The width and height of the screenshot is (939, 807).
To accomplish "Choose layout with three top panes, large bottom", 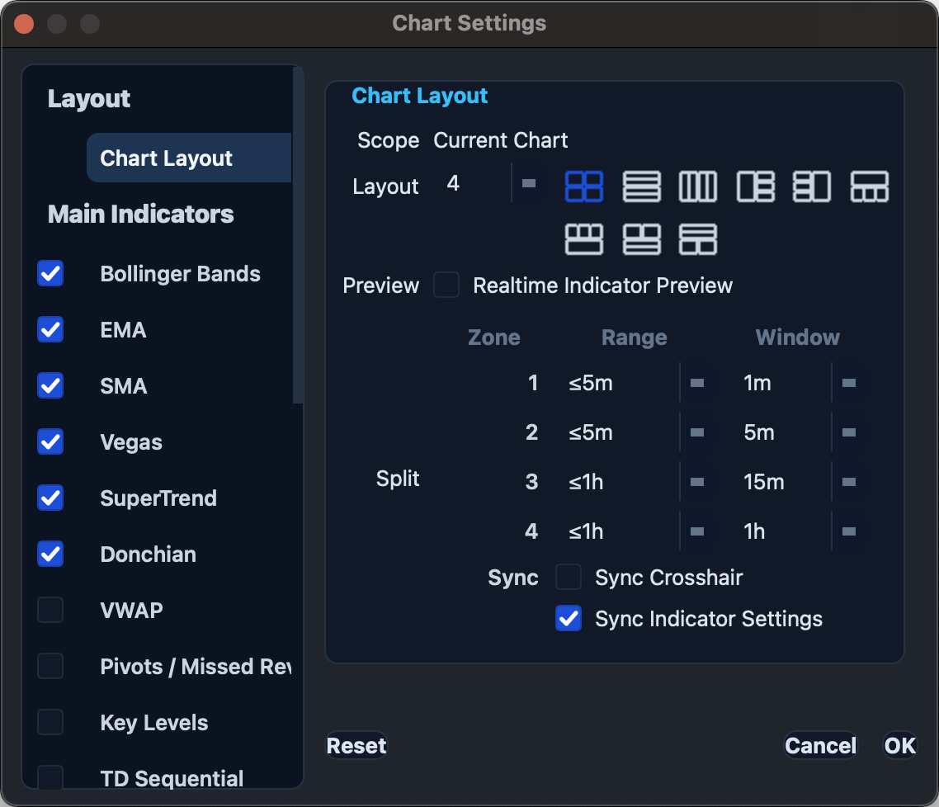I will tap(584, 239).
